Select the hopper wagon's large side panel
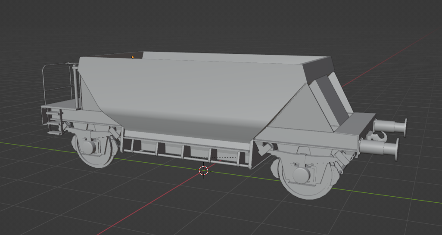This screenshot has height=235, width=442. [x=189, y=99]
